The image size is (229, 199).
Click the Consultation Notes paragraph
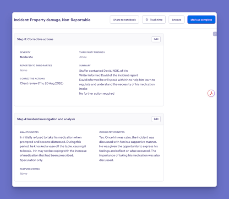(130, 149)
